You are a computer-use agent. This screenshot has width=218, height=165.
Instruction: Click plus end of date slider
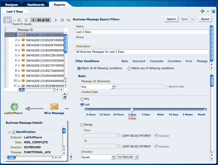[x=205, y=109]
